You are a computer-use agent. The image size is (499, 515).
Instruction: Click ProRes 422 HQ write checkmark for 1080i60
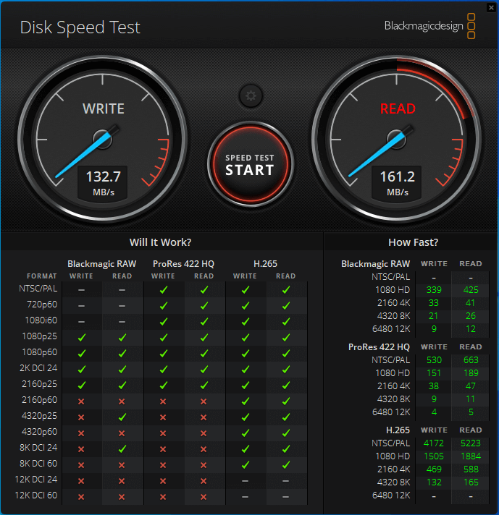tap(163, 322)
